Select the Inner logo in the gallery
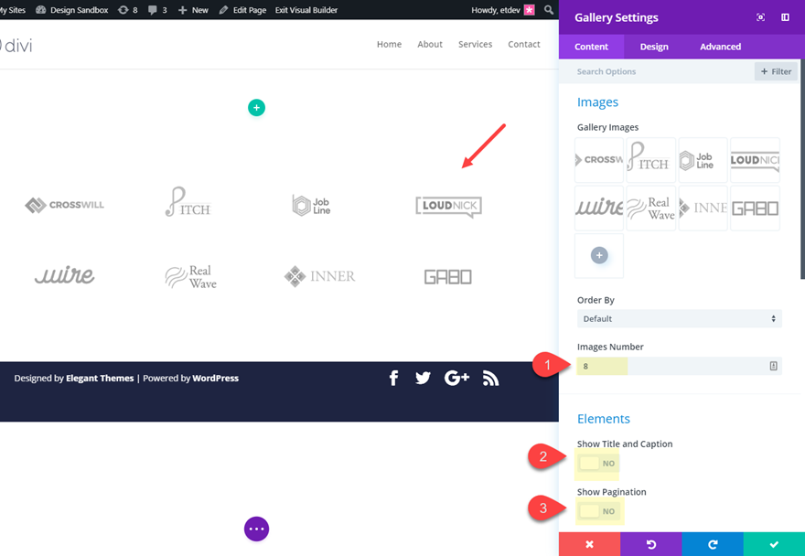The height and width of the screenshot is (556, 805). click(x=319, y=276)
